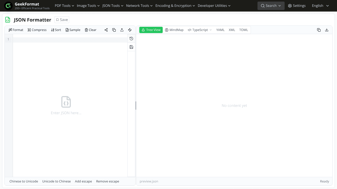The width and height of the screenshot is (337, 189).
Task: Switch to Tree View tab
Action: tap(151, 30)
